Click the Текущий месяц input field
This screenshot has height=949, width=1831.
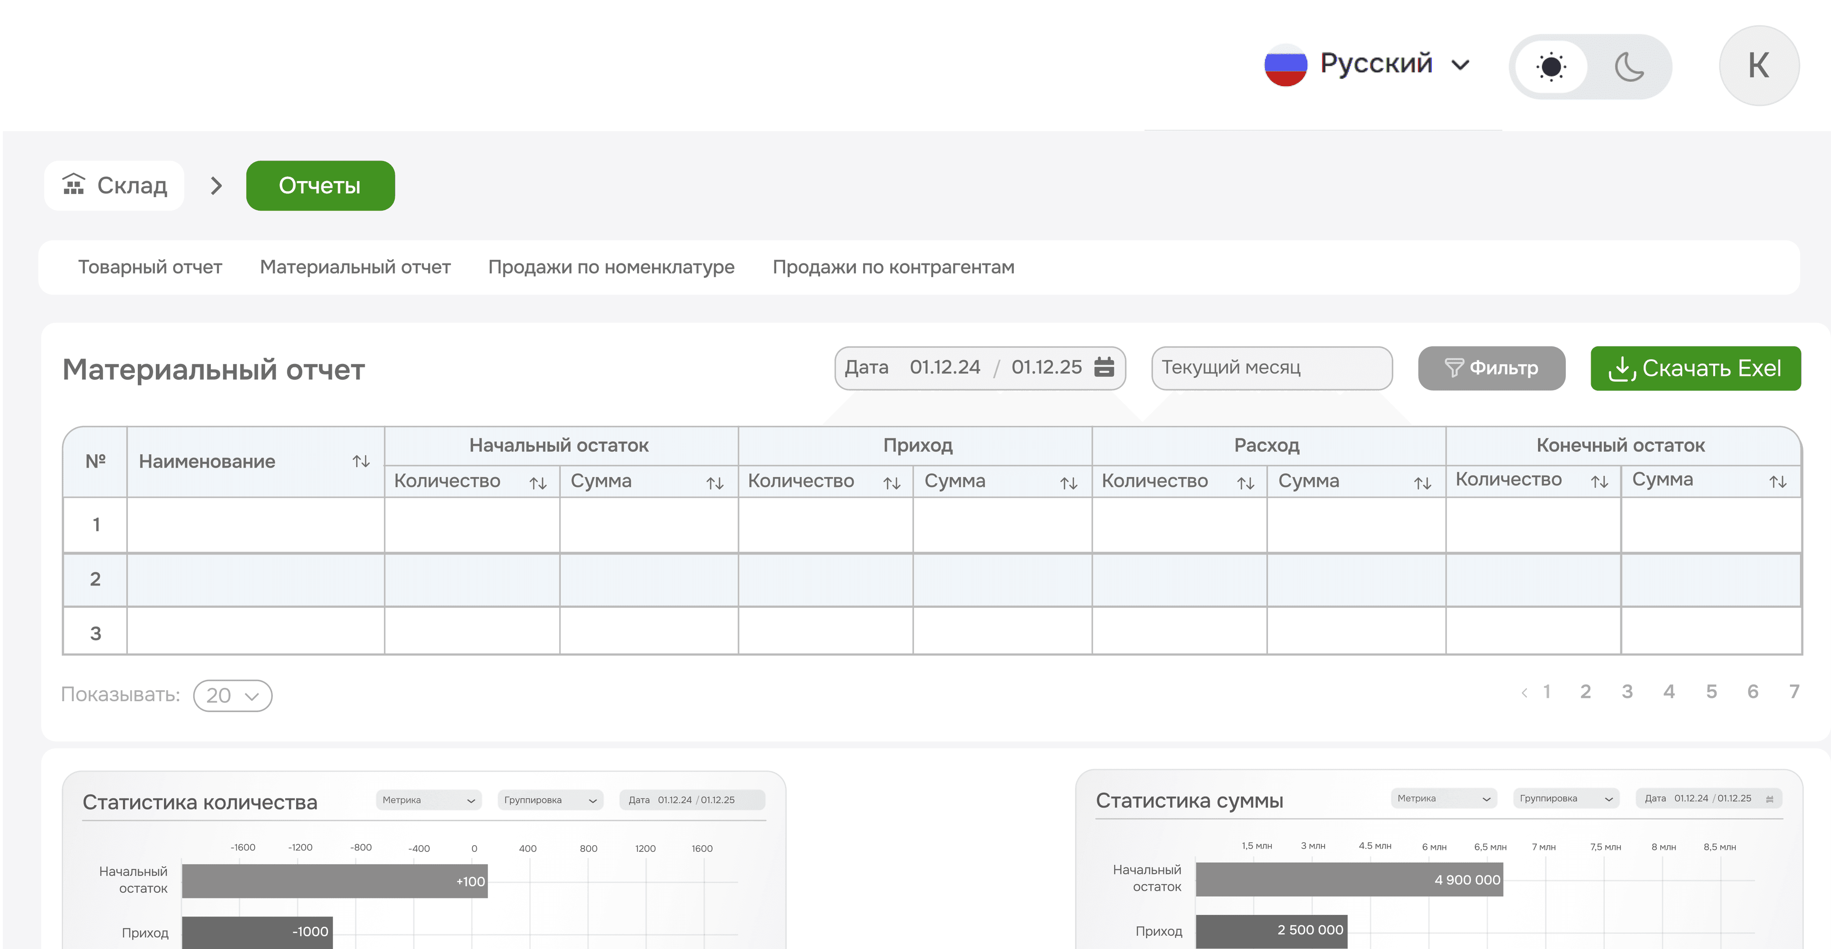pos(1271,368)
